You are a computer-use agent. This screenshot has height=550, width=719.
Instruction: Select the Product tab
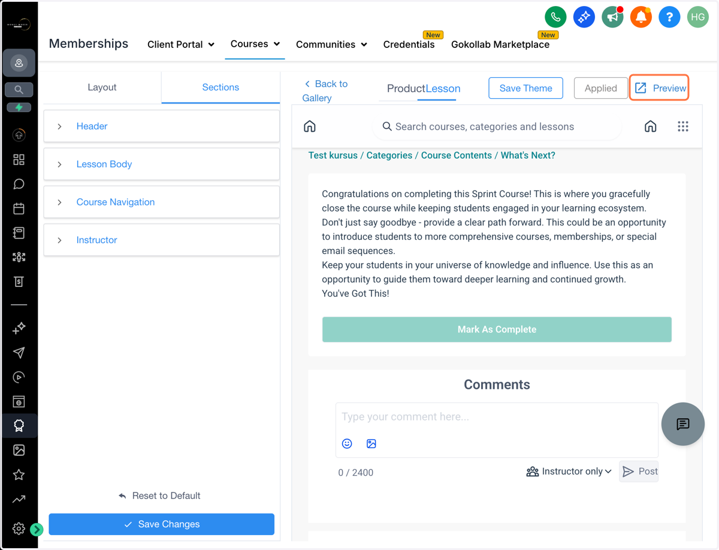[406, 89]
